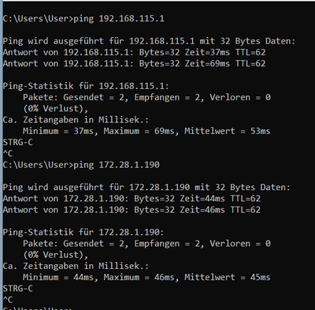Click the second 'STRG-C' line near bottom
Screen dimensions: 315x310
[x=18, y=289]
